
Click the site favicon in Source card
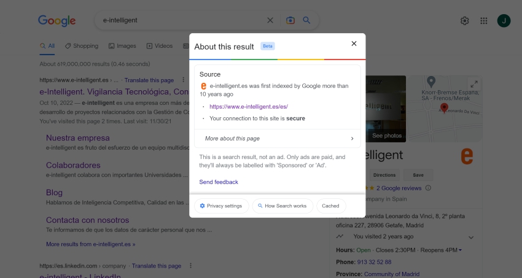[x=203, y=86]
